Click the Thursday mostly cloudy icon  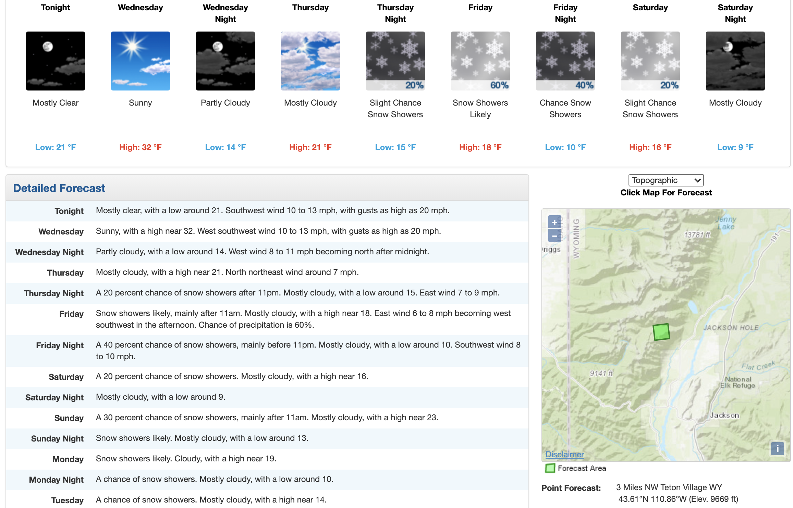click(x=310, y=61)
